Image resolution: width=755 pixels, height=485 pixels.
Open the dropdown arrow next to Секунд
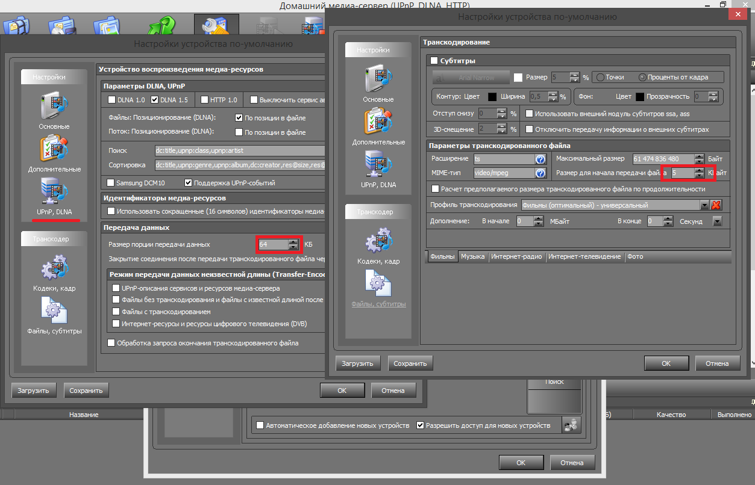(717, 221)
